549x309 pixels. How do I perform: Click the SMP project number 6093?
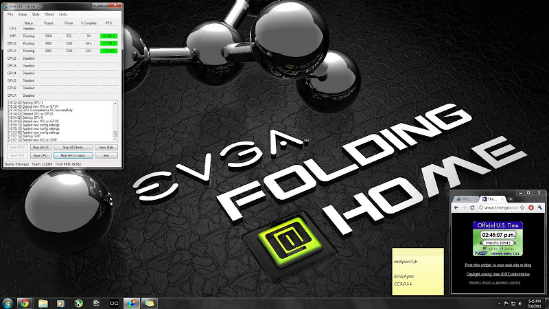[49, 36]
